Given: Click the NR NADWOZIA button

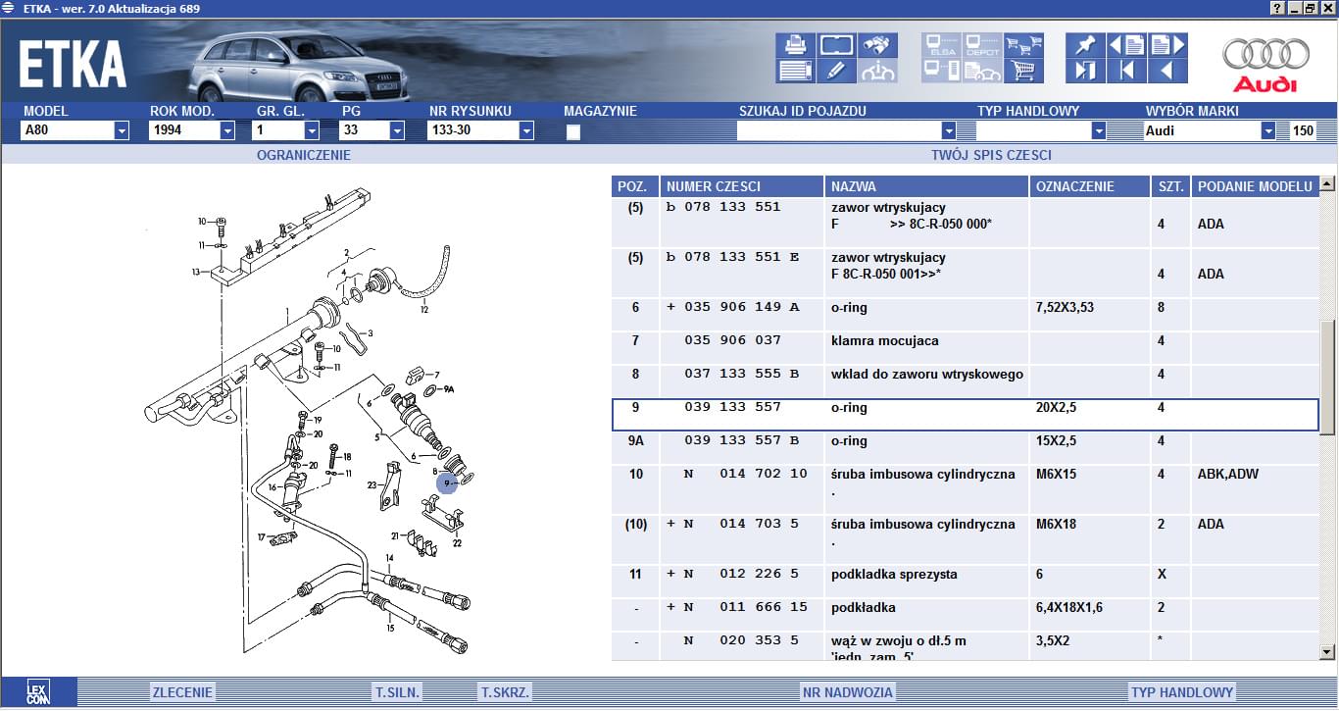Looking at the screenshot, I should [x=848, y=692].
